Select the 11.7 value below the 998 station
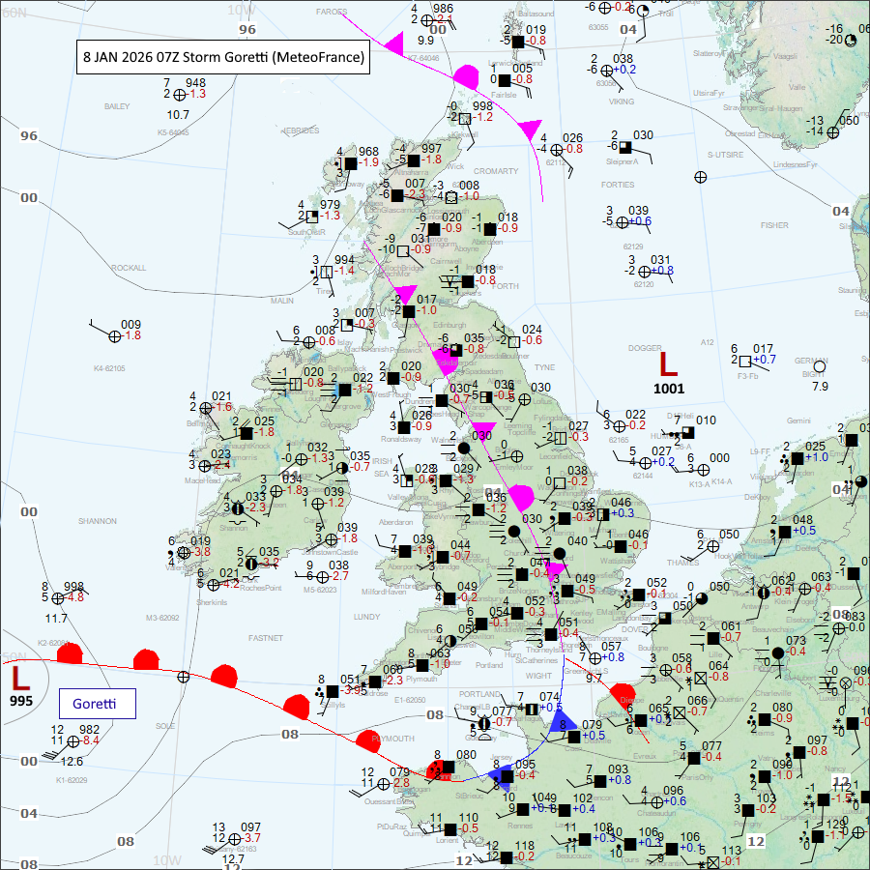This screenshot has width=870, height=870. 56,618
